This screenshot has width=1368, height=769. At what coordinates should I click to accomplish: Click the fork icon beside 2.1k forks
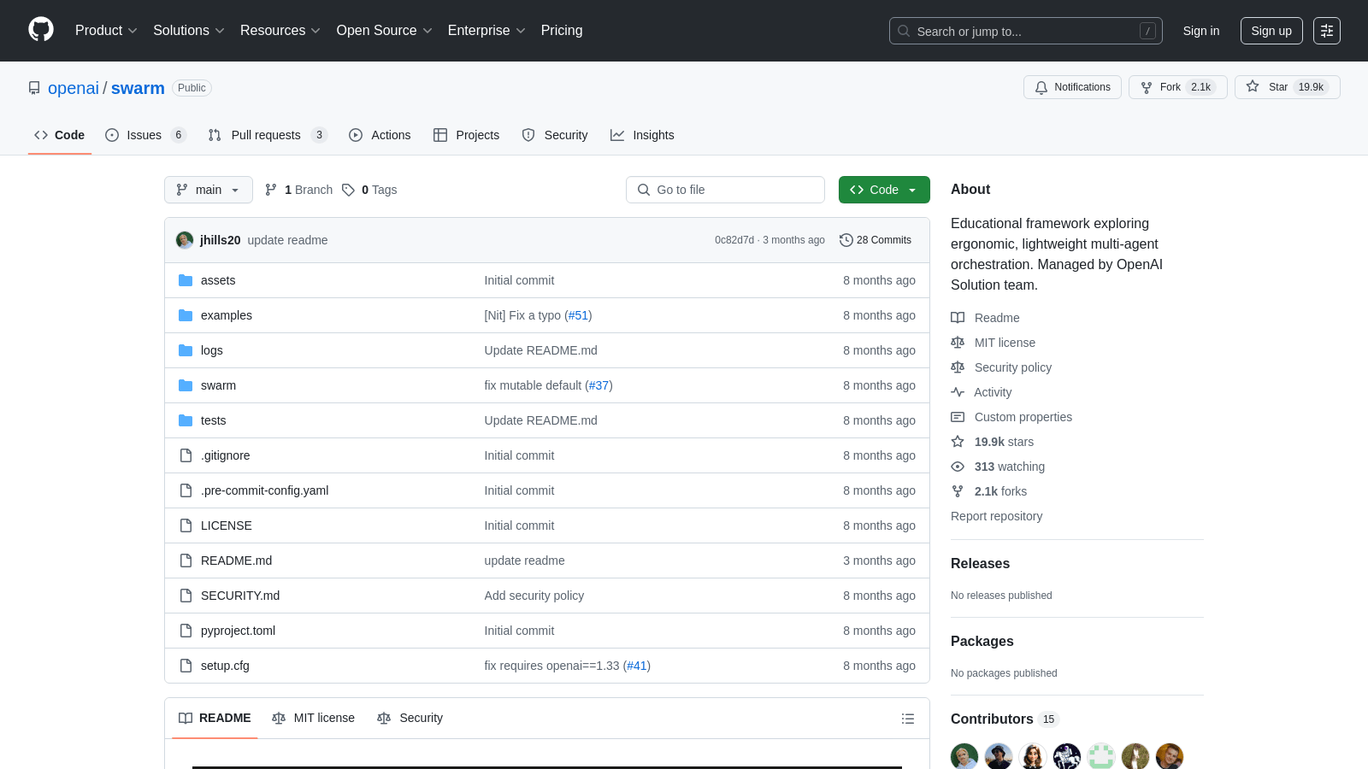(x=958, y=491)
